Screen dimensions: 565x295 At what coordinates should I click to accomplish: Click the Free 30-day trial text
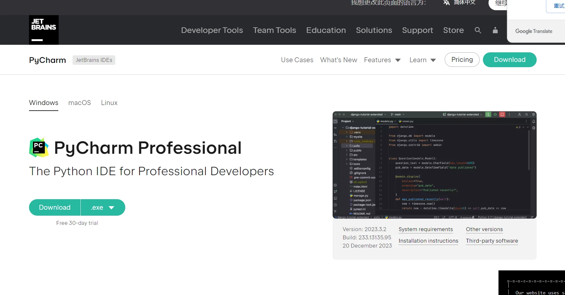click(77, 223)
